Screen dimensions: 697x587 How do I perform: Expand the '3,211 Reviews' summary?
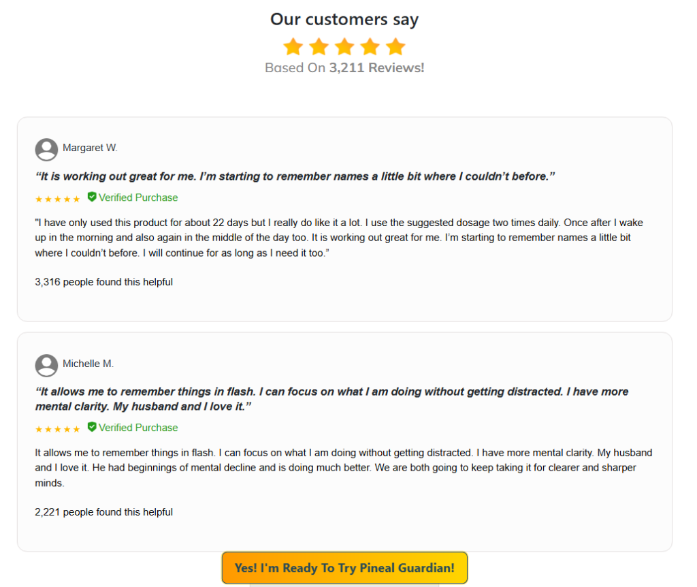[x=344, y=67]
